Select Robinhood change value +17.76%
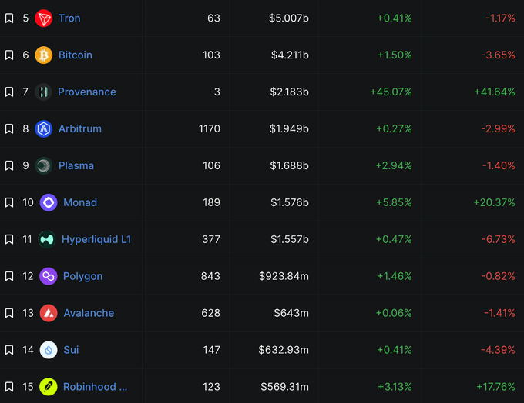Screen dimensions: 524x403 pyautogui.click(x=495, y=387)
